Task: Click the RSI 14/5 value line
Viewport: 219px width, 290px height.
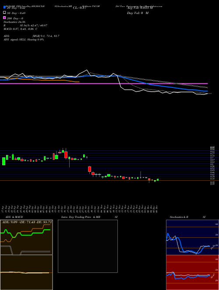Action: tap(25, 25)
